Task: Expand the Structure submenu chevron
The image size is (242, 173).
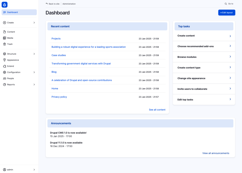Action: pyautogui.click(x=34, y=54)
